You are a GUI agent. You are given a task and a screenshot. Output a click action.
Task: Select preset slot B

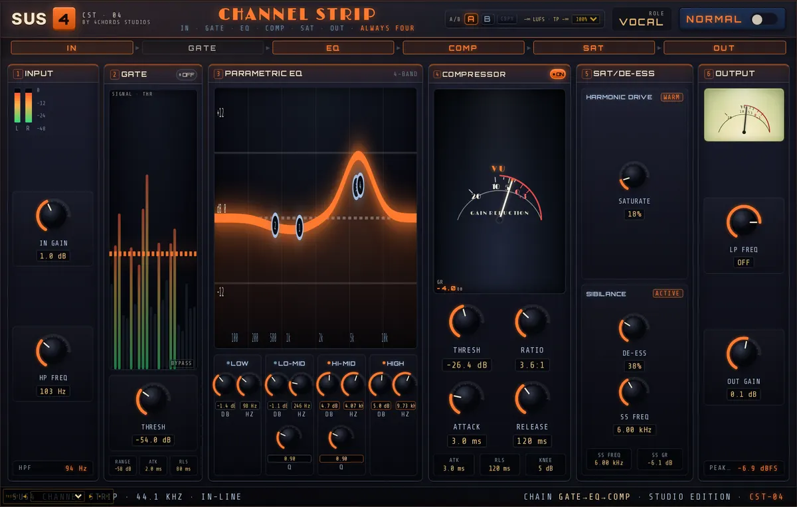pyautogui.click(x=487, y=19)
